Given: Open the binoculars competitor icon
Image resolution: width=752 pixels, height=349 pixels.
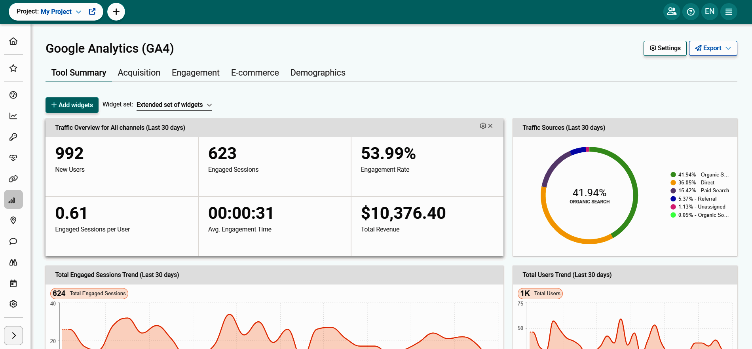Looking at the screenshot, I should pos(13,262).
